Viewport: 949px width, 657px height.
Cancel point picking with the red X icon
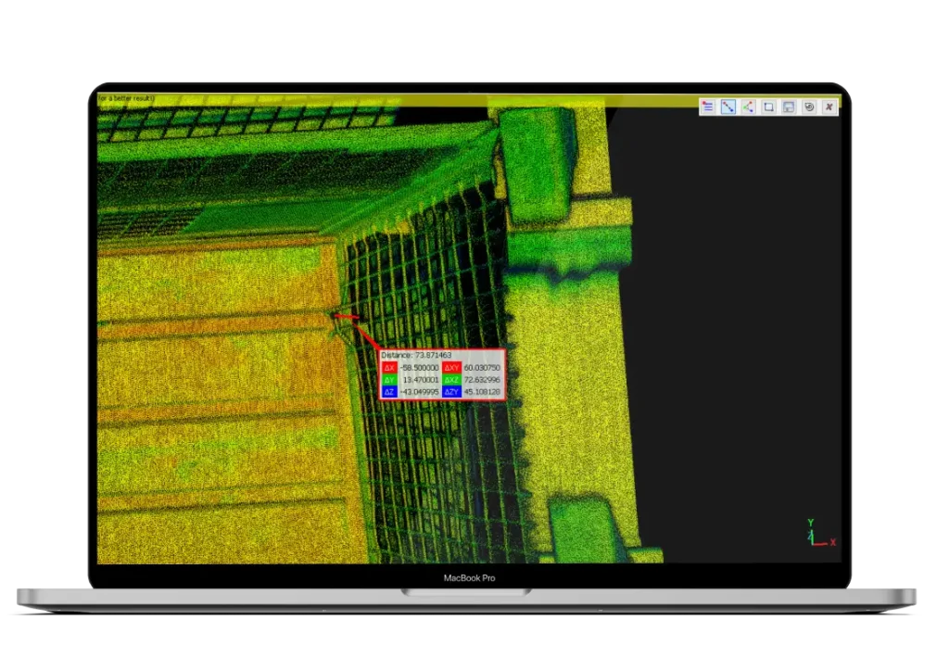pyautogui.click(x=829, y=107)
